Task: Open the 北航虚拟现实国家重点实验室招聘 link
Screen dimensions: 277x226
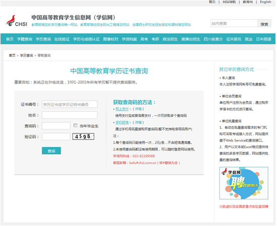Action: coord(244,206)
